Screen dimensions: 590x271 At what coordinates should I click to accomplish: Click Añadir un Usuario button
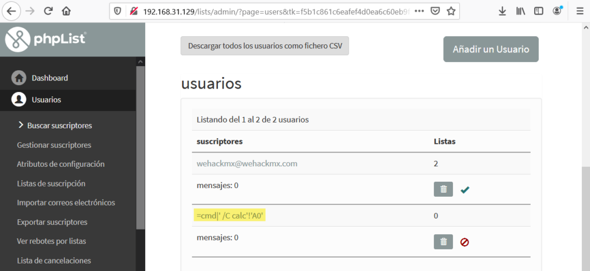tap(491, 49)
